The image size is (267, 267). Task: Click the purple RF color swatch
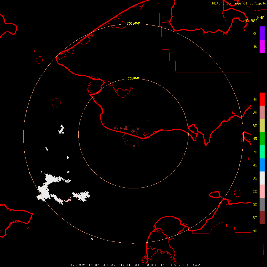click(x=262, y=33)
